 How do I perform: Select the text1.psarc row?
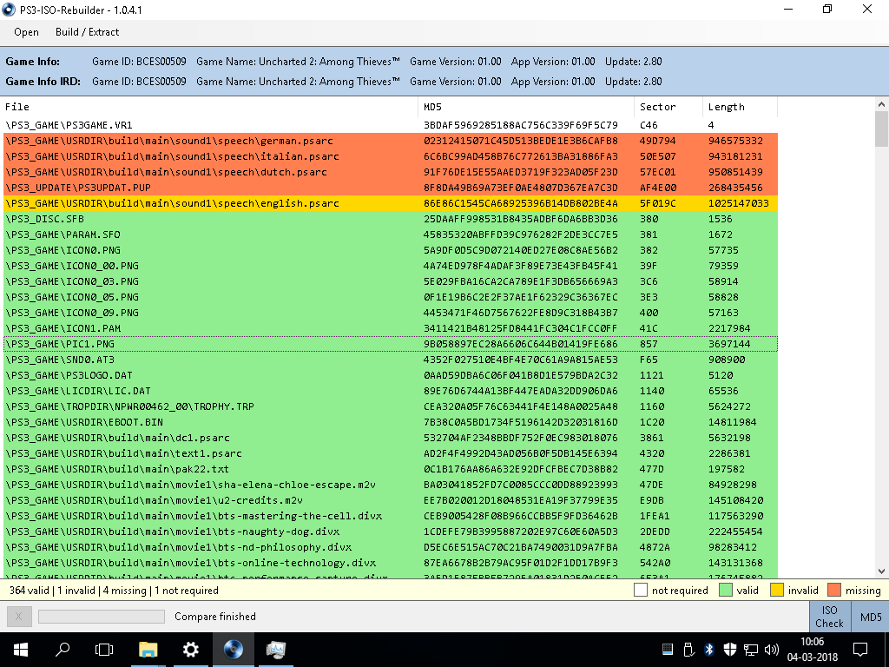pyautogui.click(x=390, y=453)
